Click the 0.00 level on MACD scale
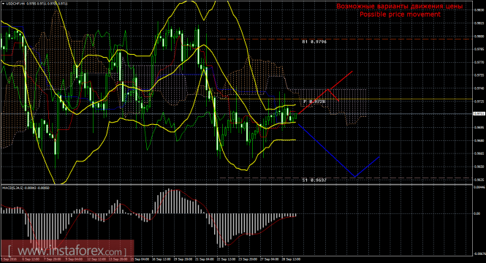Viewport: 486px width, 263px height. click(477, 213)
